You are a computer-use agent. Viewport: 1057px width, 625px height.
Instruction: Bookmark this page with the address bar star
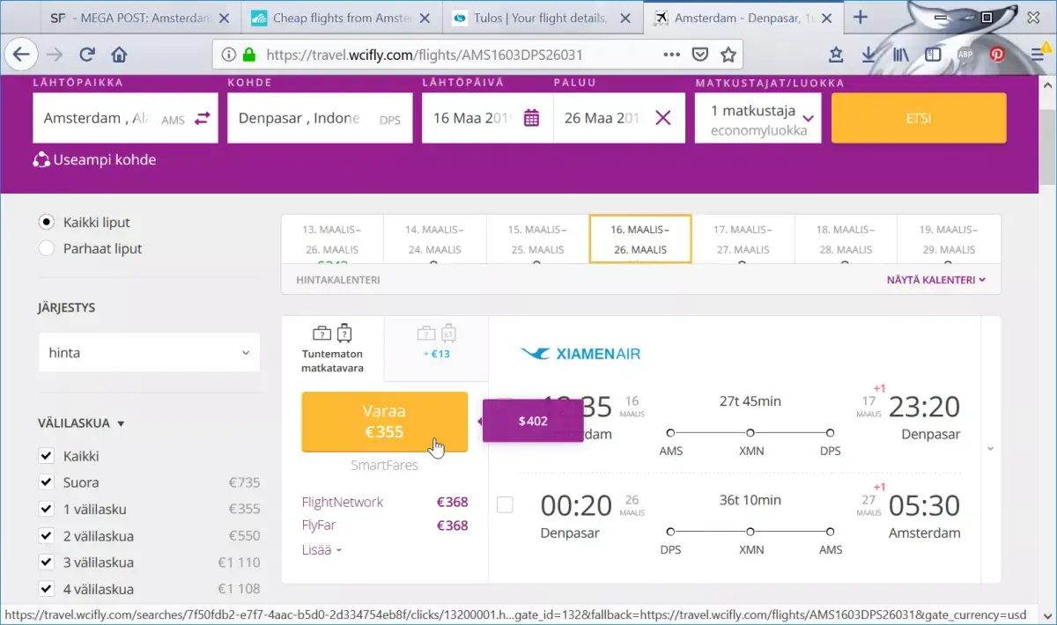(728, 55)
